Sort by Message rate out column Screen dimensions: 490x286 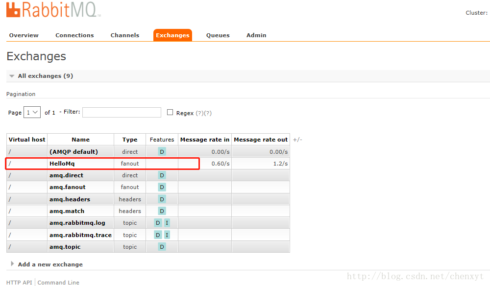coord(261,140)
